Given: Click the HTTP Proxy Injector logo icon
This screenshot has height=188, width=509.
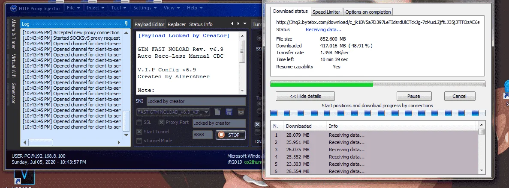Looking at the screenshot, I should pos(14,8).
